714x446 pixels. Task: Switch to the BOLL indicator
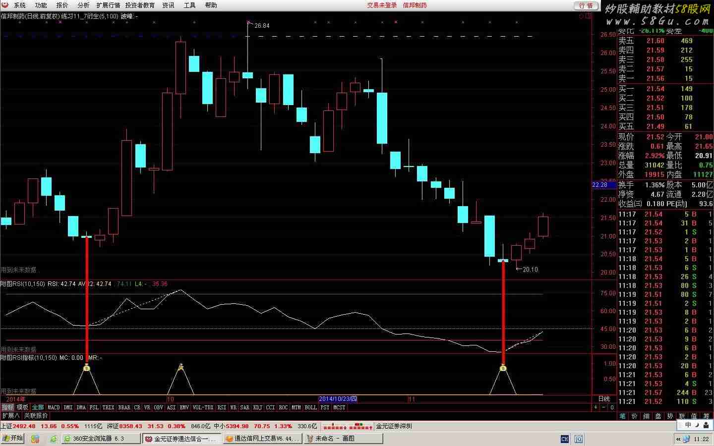click(310, 407)
